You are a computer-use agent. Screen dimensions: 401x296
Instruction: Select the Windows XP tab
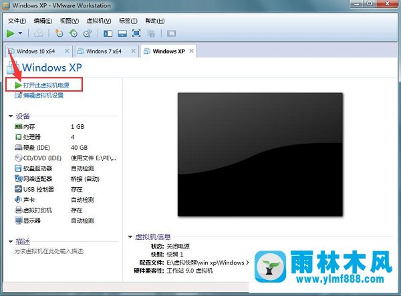pyautogui.click(x=169, y=51)
